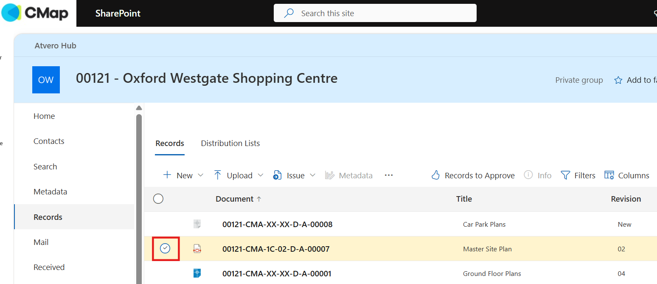Click the Upload button label

(240, 175)
